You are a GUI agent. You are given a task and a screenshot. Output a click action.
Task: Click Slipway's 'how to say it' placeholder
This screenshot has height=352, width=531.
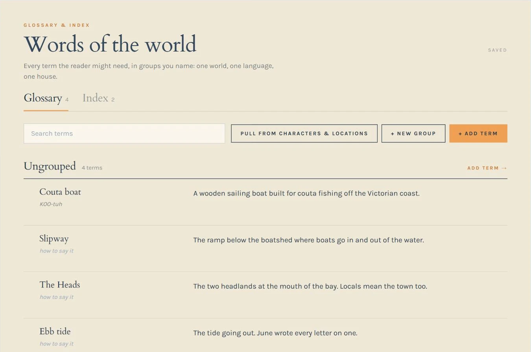[x=57, y=251]
